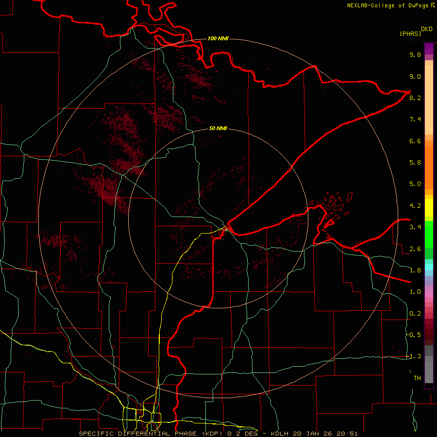Screen dimensions: 437x437
Task: Click the NEXLAB-College of DuPage watermark text
Action: point(388,5)
